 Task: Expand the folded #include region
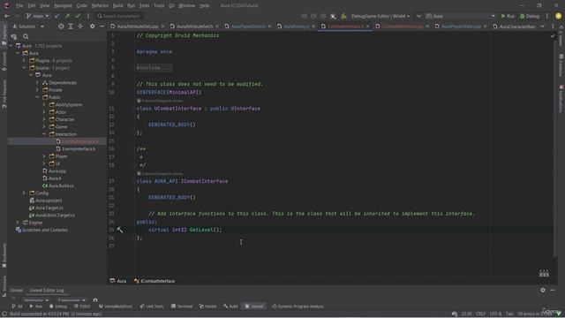click(x=154, y=68)
